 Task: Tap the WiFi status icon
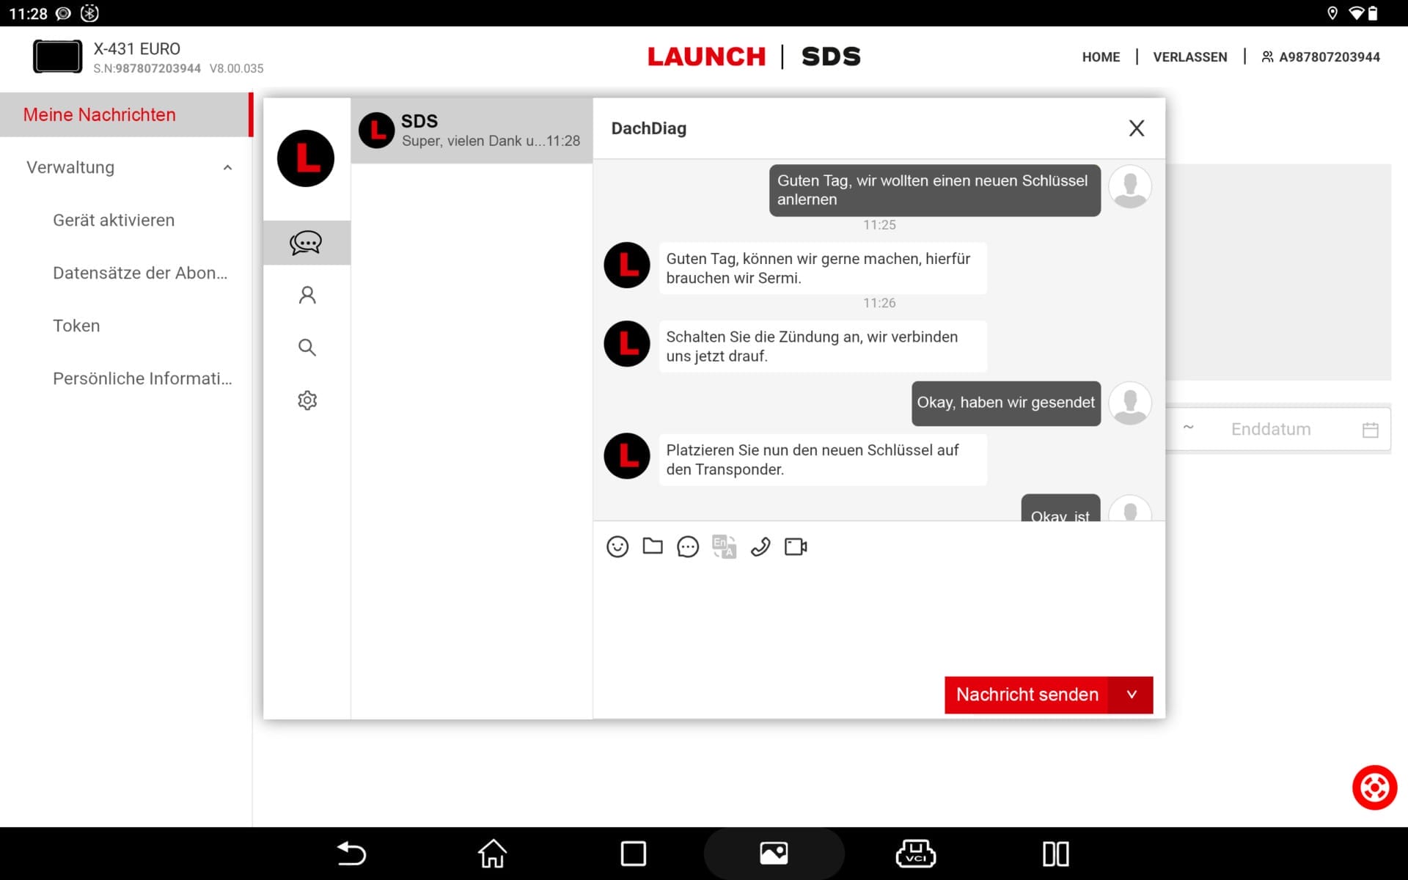pos(1355,13)
